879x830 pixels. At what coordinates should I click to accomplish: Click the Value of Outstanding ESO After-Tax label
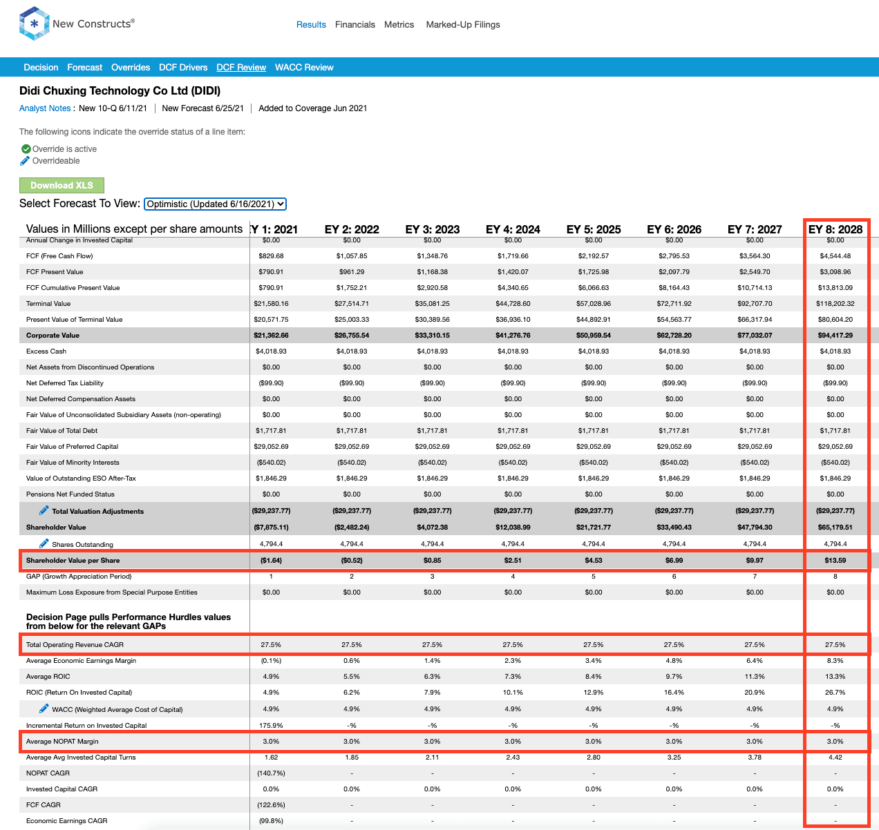pyautogui.click(x=81, y=479)
